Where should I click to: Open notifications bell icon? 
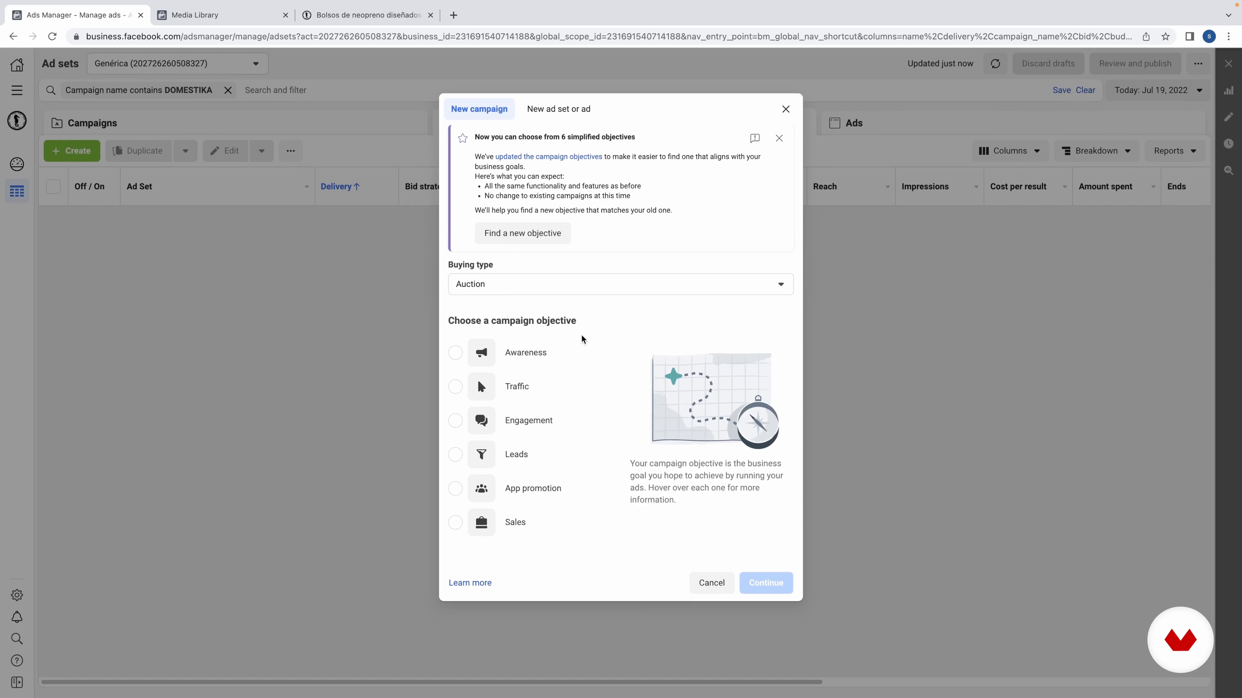tap(17, 617)
